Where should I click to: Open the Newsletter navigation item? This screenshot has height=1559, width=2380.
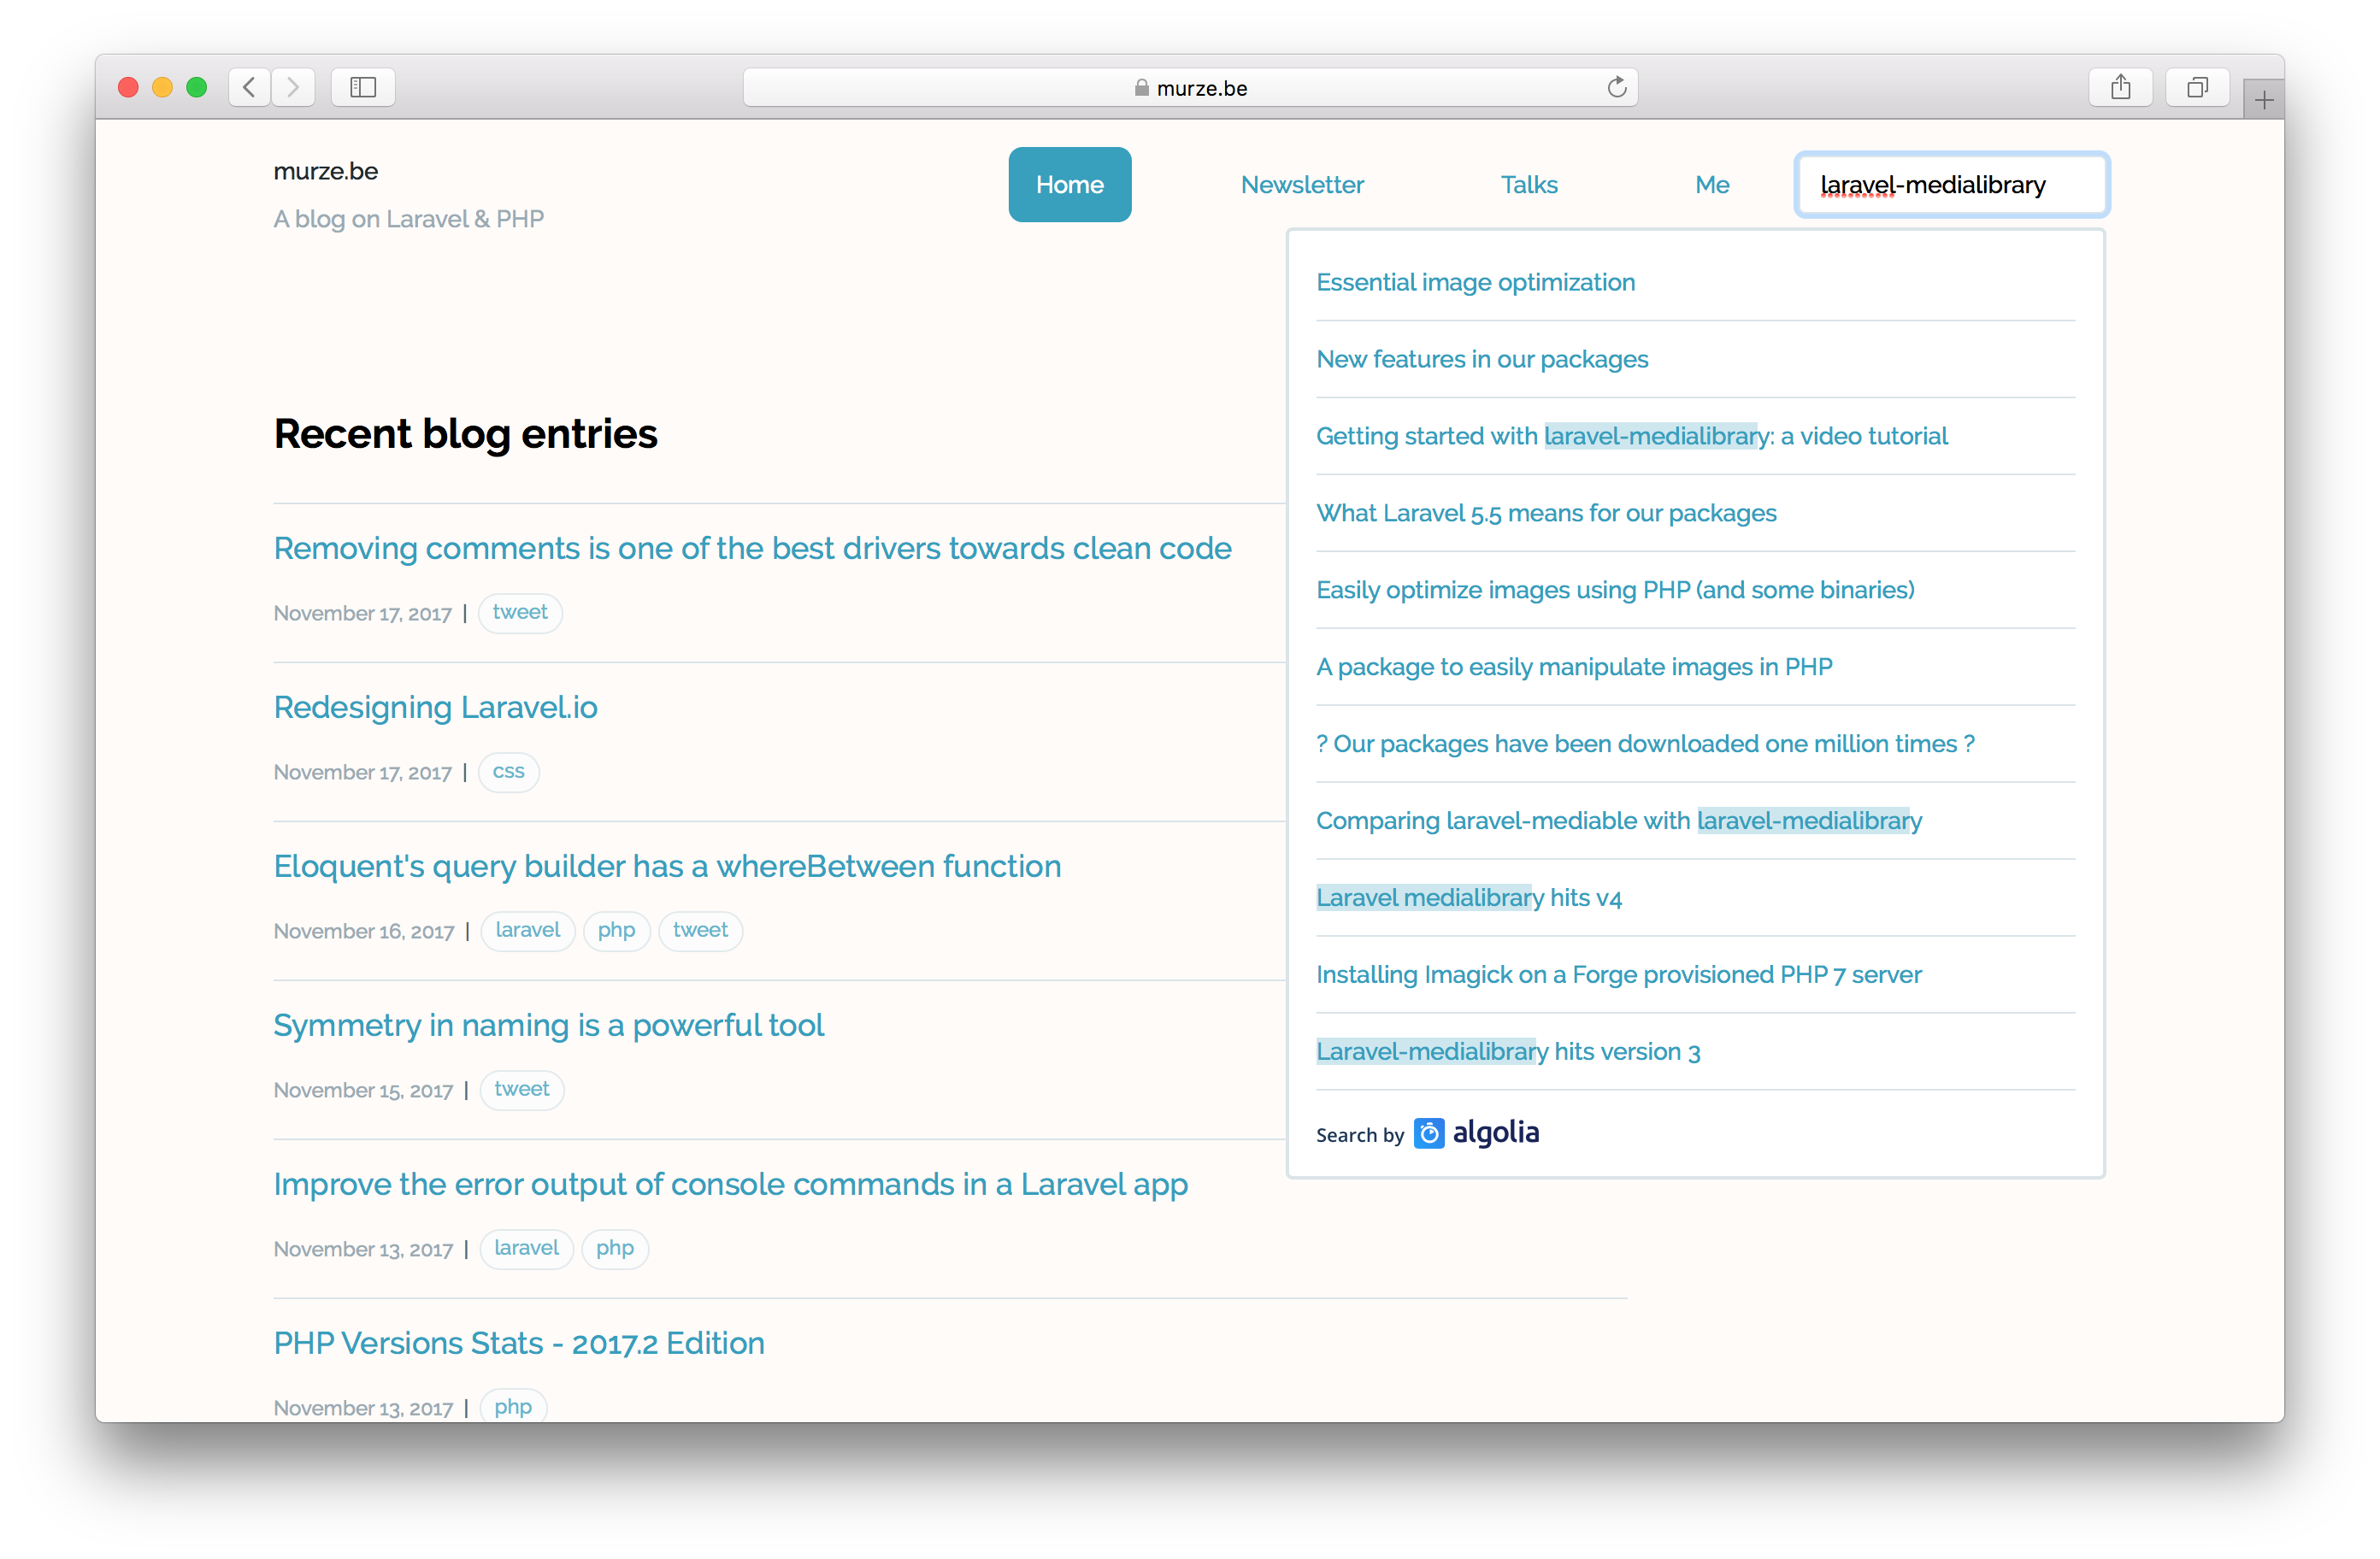tap(1302, 185)
